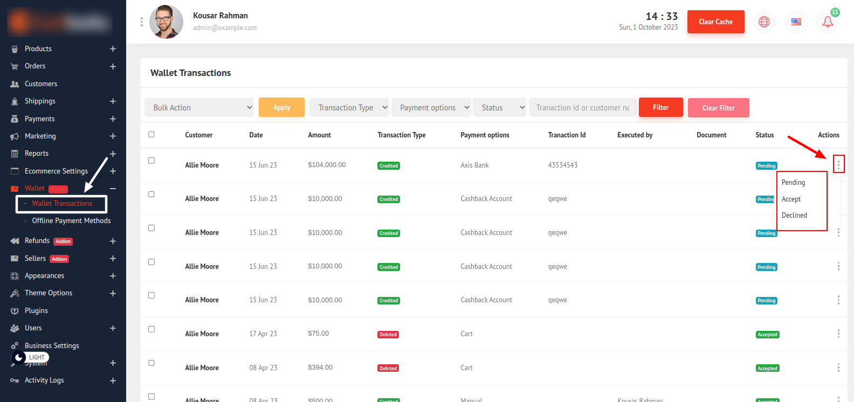Screen dimensions: 854x402
Task: Select Declined in the status menu
Action: (x=794, y=216)
